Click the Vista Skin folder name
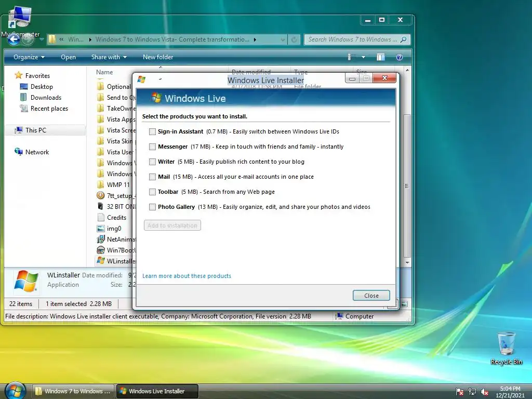The width and height of the screenshot is (532, 399). coord(120,141)
